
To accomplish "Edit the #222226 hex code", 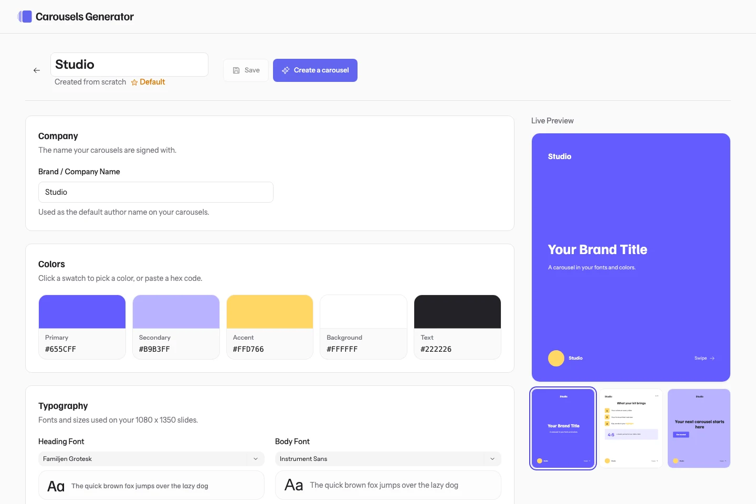I will [436, 349].
